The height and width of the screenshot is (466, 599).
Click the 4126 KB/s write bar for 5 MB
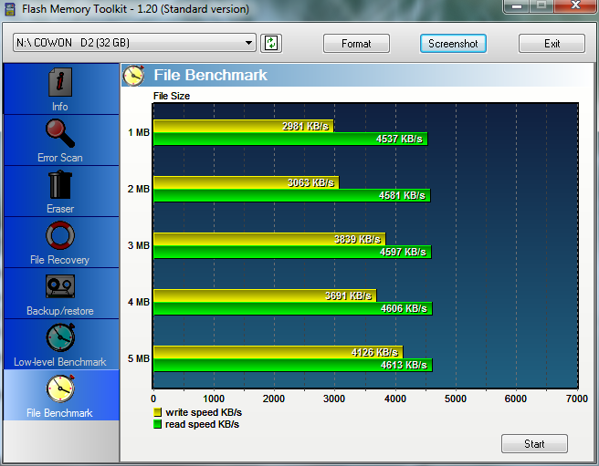[x=278, y=352]
